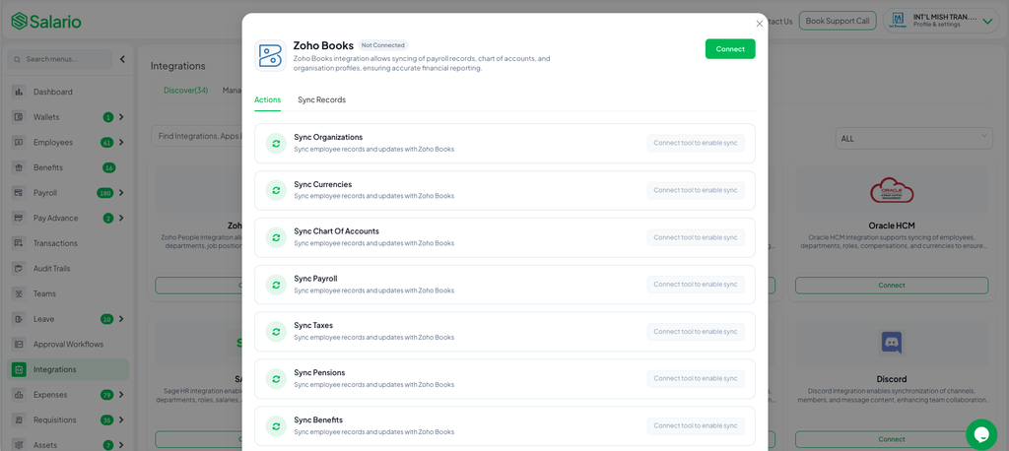Select the Payroll sidebar icon
1009x451 pixels.
click(19, 192)
